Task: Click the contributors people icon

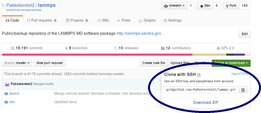Action: [163, 48]
